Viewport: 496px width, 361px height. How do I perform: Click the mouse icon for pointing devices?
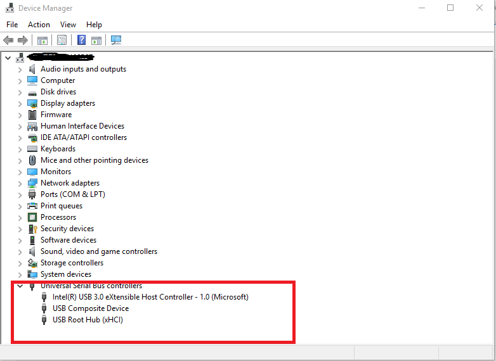point(32,160)
